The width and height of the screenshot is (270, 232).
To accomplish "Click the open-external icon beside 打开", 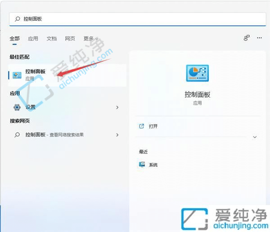I will (141, 126).
